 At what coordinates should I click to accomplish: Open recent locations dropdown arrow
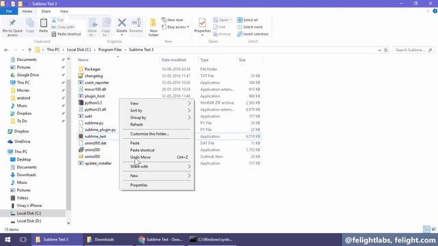pyautogui.click(x=23, y=50)
